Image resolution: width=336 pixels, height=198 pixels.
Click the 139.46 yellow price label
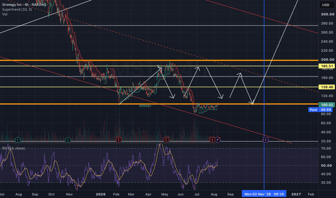click(327, 87)
